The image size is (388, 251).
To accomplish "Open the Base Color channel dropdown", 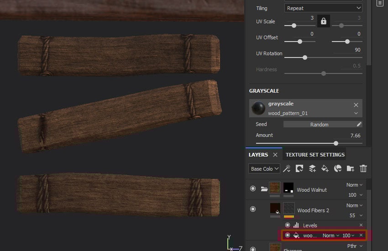I will [264, 169].
